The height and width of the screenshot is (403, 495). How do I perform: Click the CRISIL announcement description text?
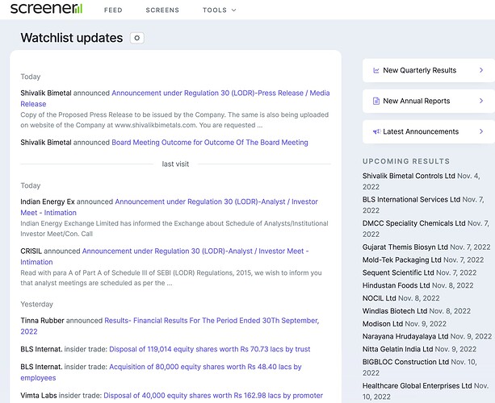(x=171, y=277)
